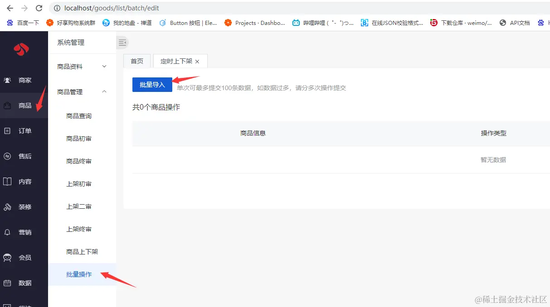Click the 暂无数据 empty table text

pyautogui.click(x=493, y=160)
